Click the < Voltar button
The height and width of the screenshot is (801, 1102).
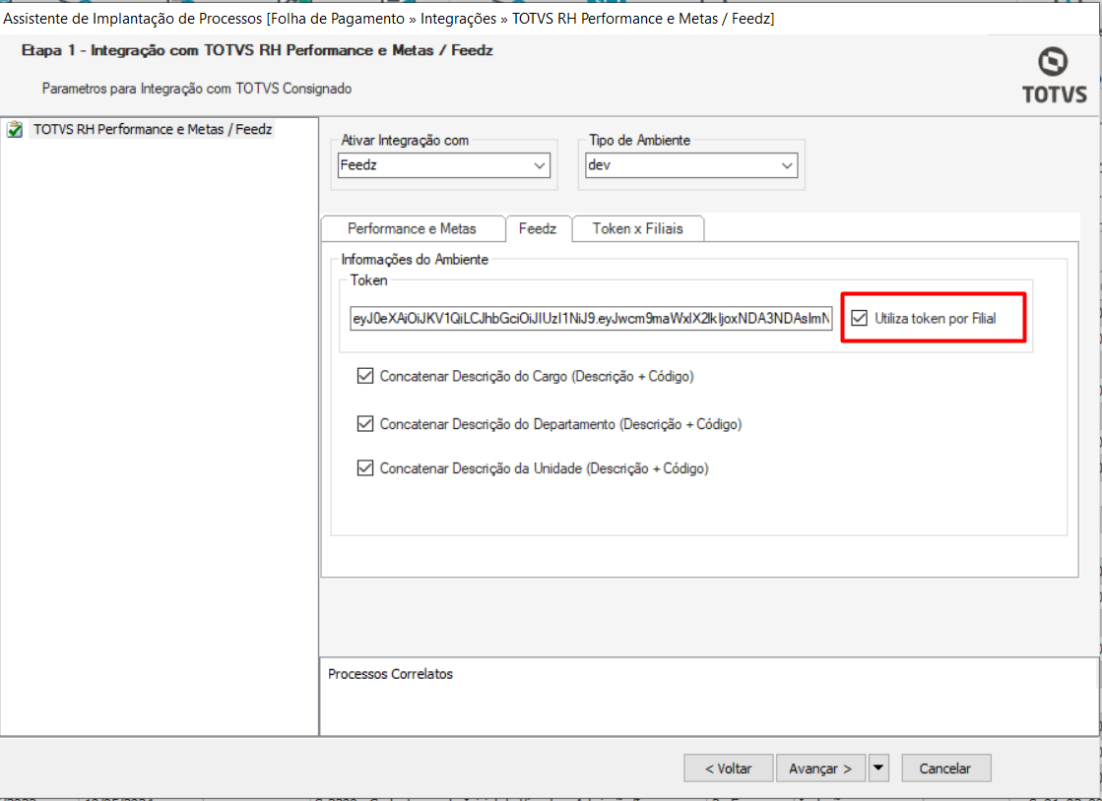[728, 768]
